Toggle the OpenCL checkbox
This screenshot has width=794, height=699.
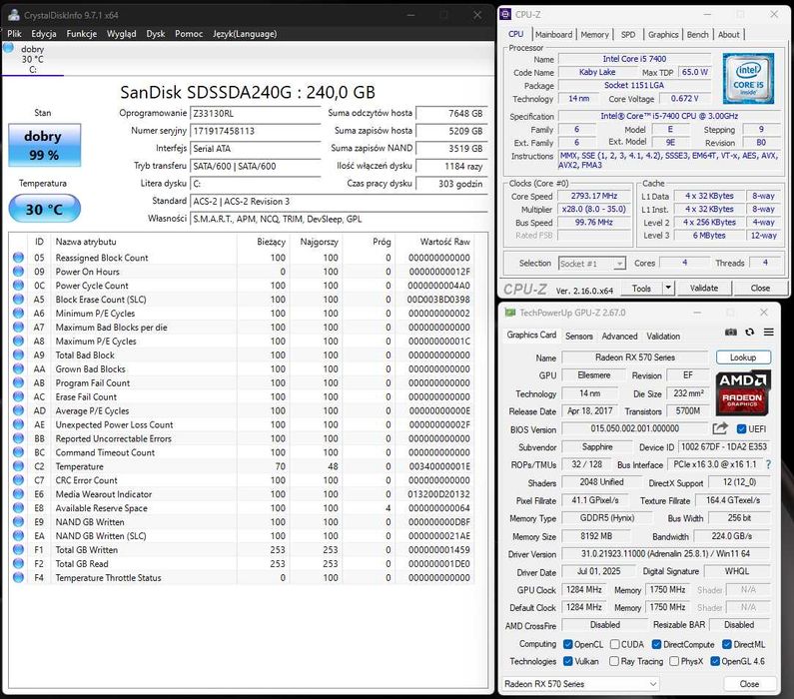[x=567, y=644]
